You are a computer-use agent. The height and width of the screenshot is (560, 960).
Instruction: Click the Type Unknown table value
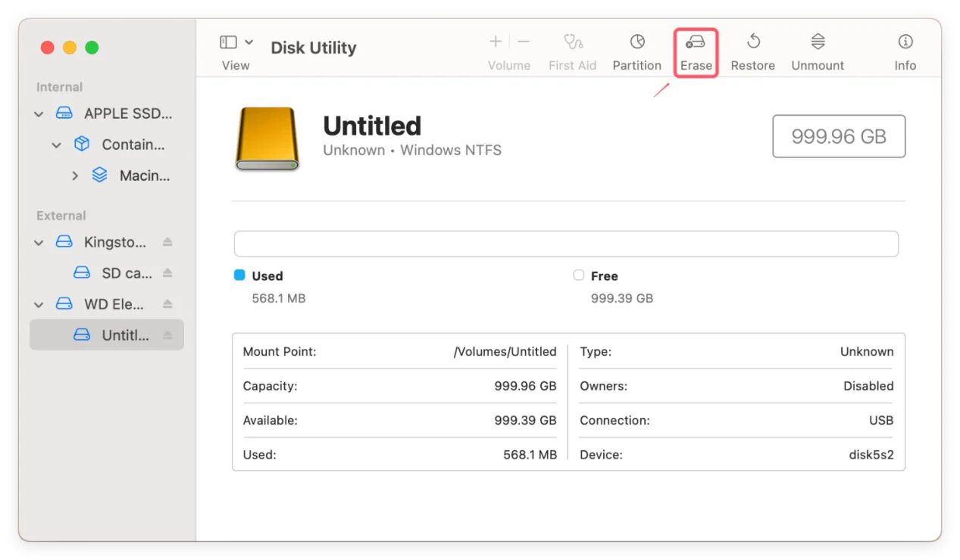click(x=867, y=352)
